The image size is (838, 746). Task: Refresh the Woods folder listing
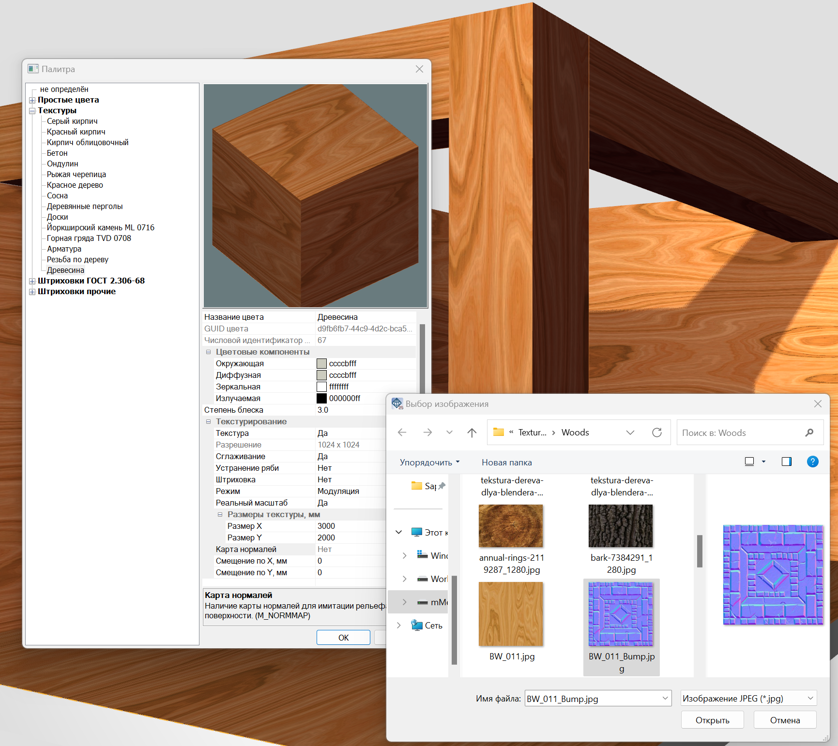tap(657, 433)
